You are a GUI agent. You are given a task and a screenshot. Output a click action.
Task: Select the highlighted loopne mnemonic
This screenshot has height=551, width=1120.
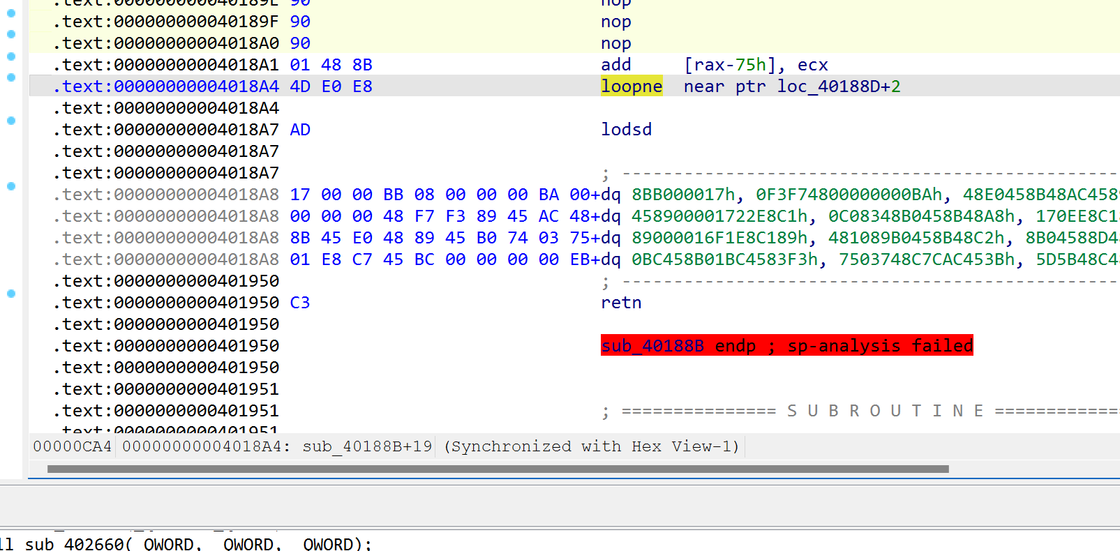[x=631, y=86]
